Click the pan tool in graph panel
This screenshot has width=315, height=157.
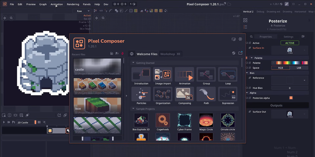(97, 18)
